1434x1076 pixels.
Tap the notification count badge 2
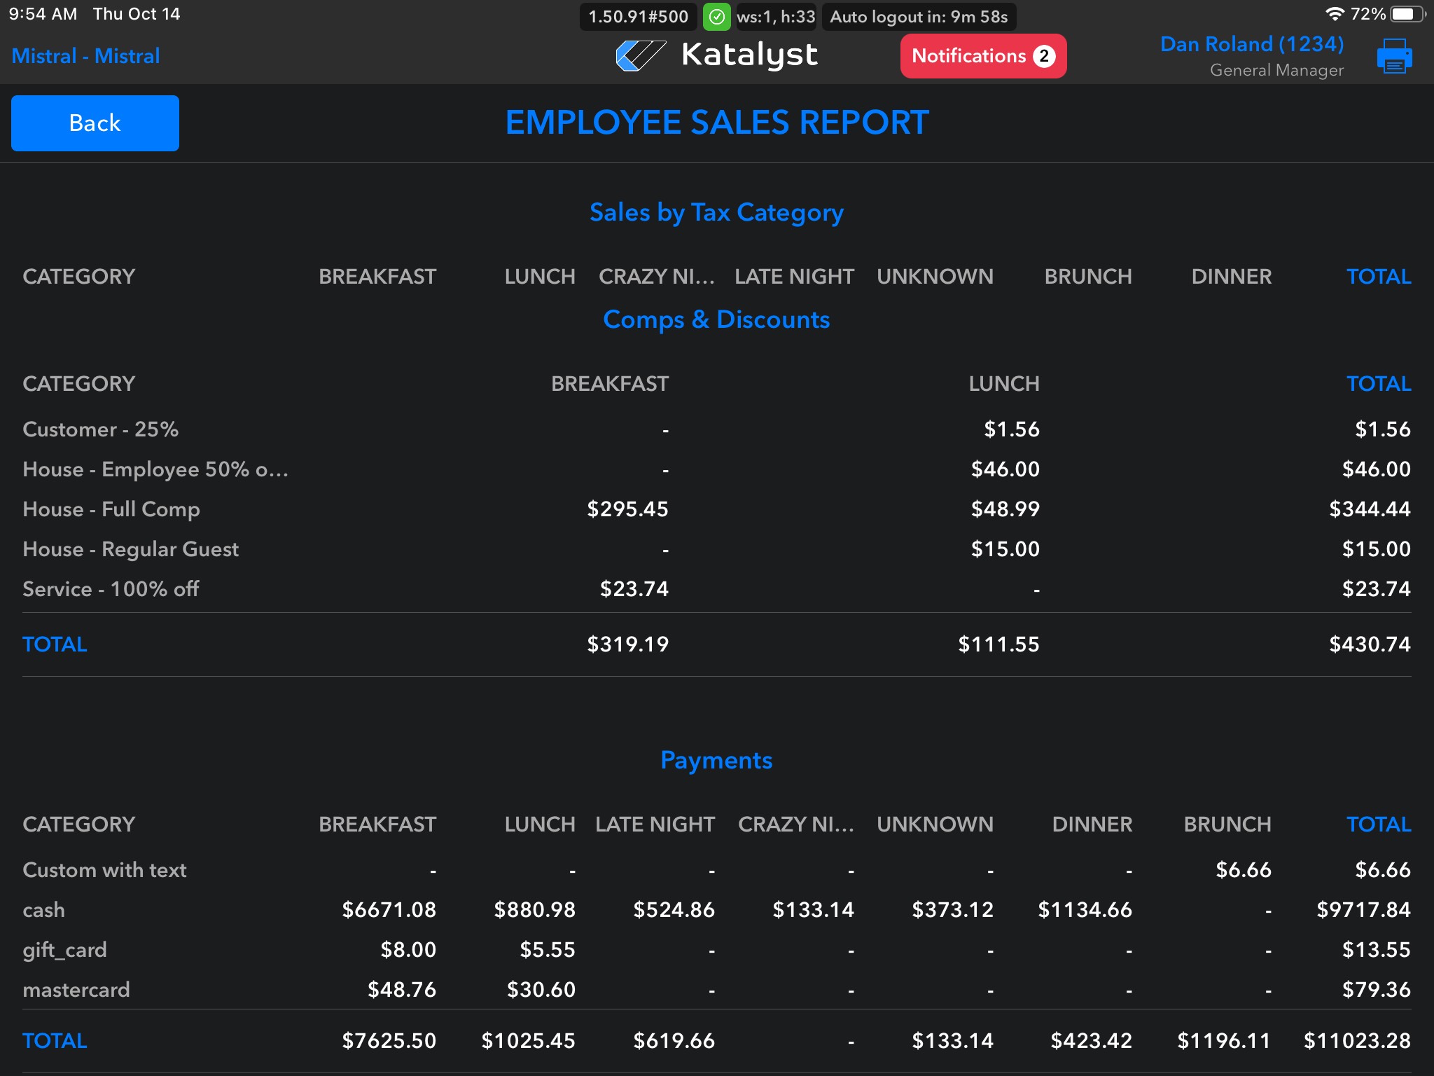click(x=1044, y=56)
